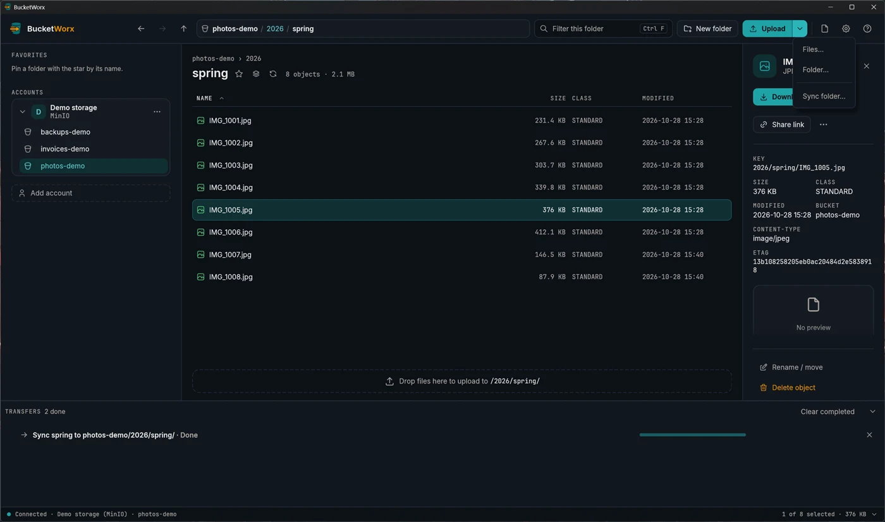
Task: Click Clear completed transfers
Action: pyautogui.click(x=827, y=411)
